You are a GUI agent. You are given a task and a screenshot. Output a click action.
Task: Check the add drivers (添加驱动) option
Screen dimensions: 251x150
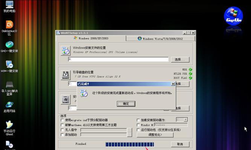point(62,135)
